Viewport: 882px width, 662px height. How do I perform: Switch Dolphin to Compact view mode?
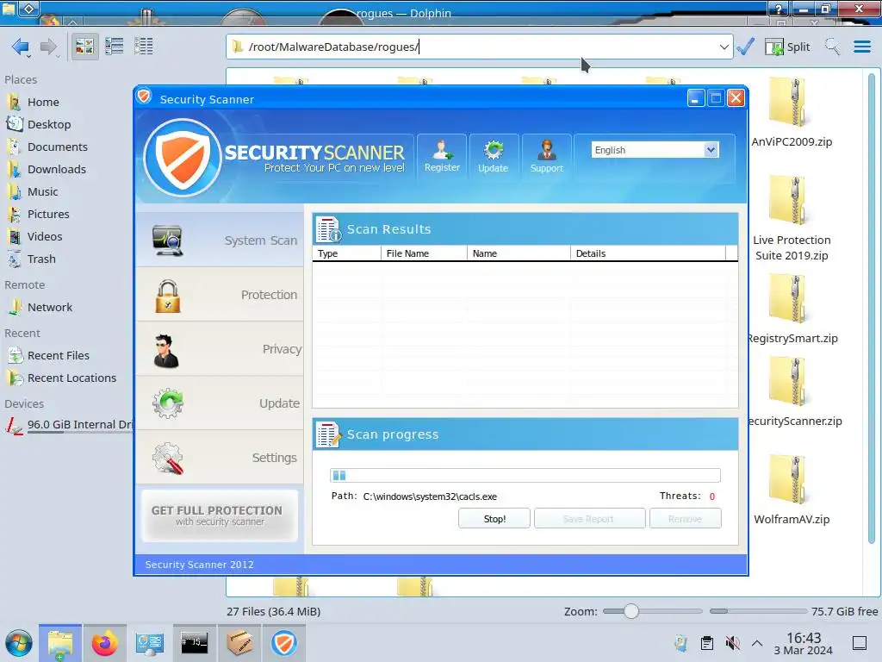click(115, 47)
